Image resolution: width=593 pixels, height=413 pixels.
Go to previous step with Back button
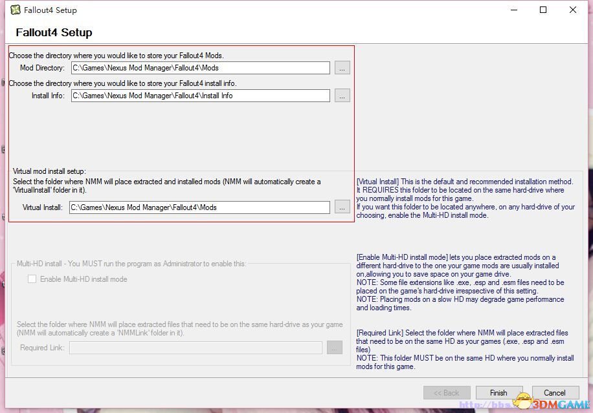click(447, 392)
